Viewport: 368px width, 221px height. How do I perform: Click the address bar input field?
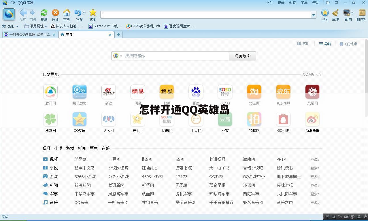coord(206,15)
